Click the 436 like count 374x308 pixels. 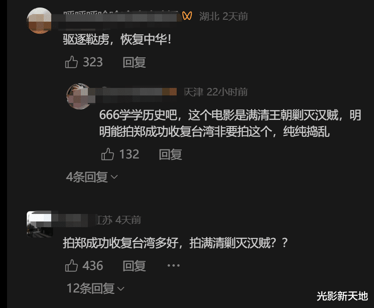[x=93, y=266]
